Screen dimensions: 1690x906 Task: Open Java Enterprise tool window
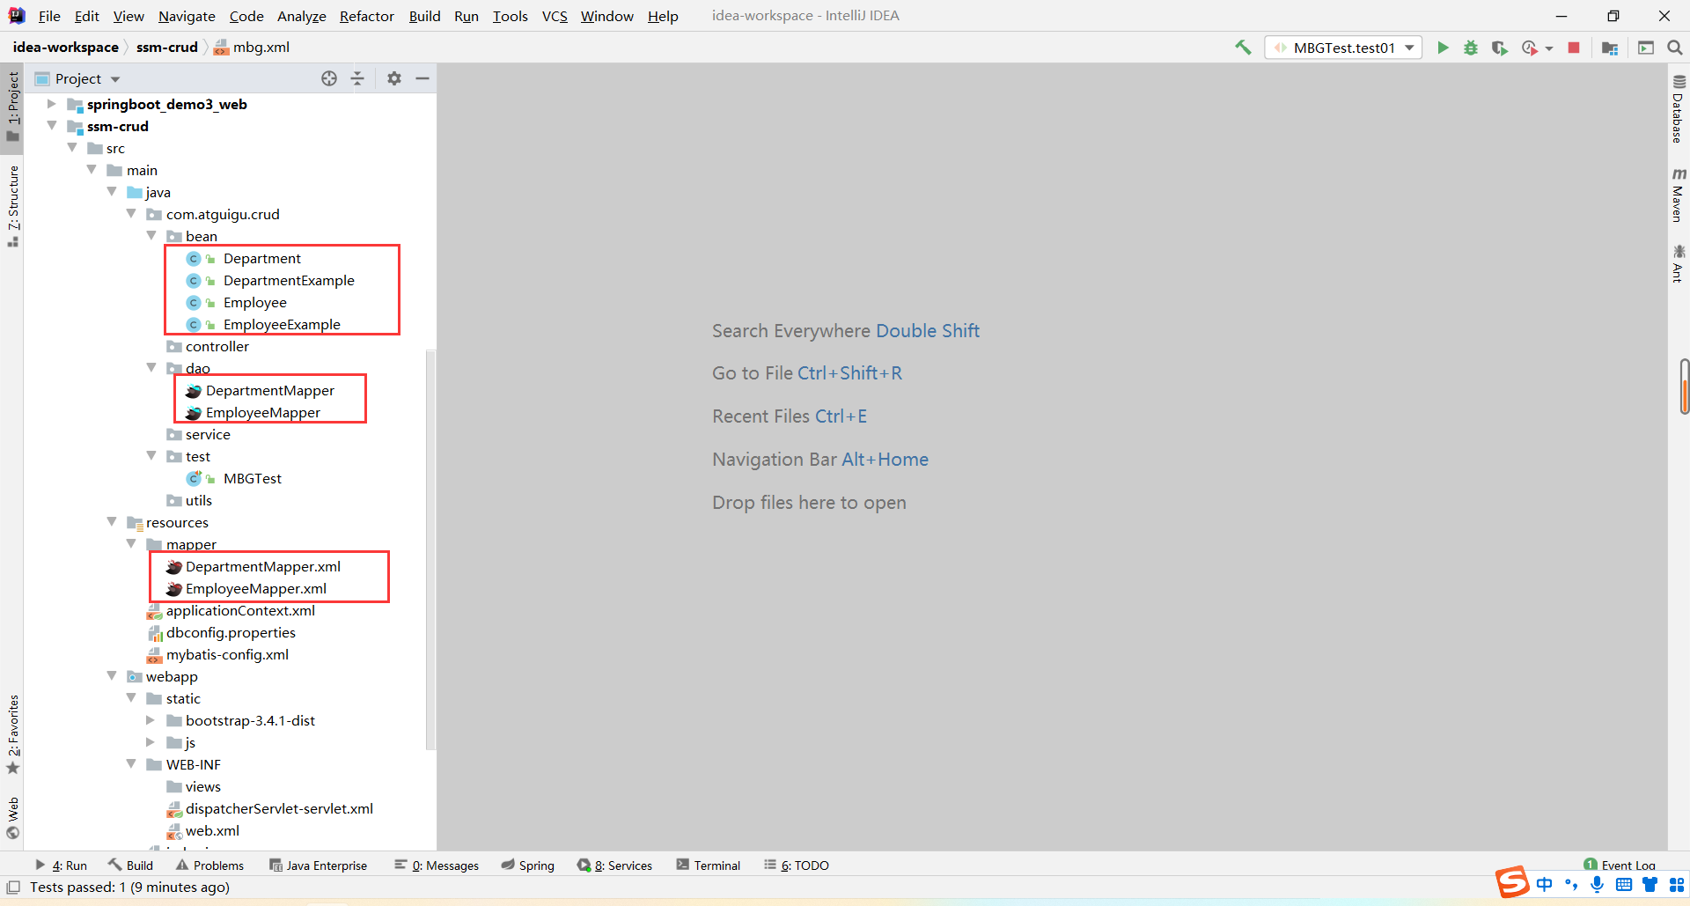pos(318,865)
